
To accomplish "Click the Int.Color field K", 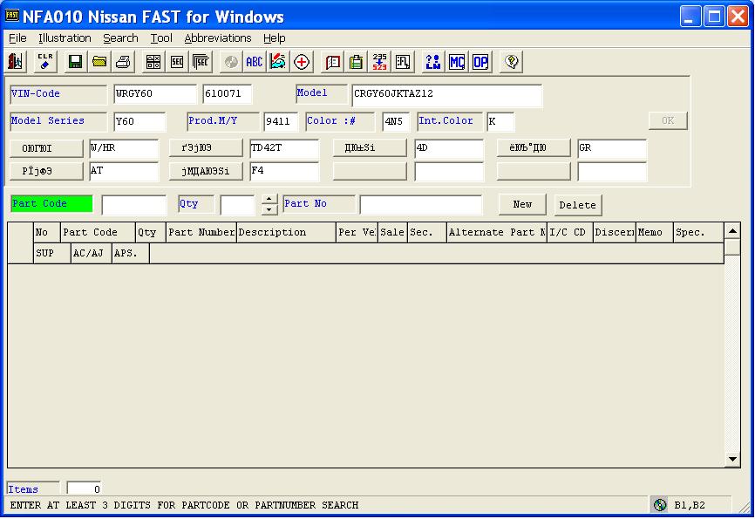I will point(500,121).
